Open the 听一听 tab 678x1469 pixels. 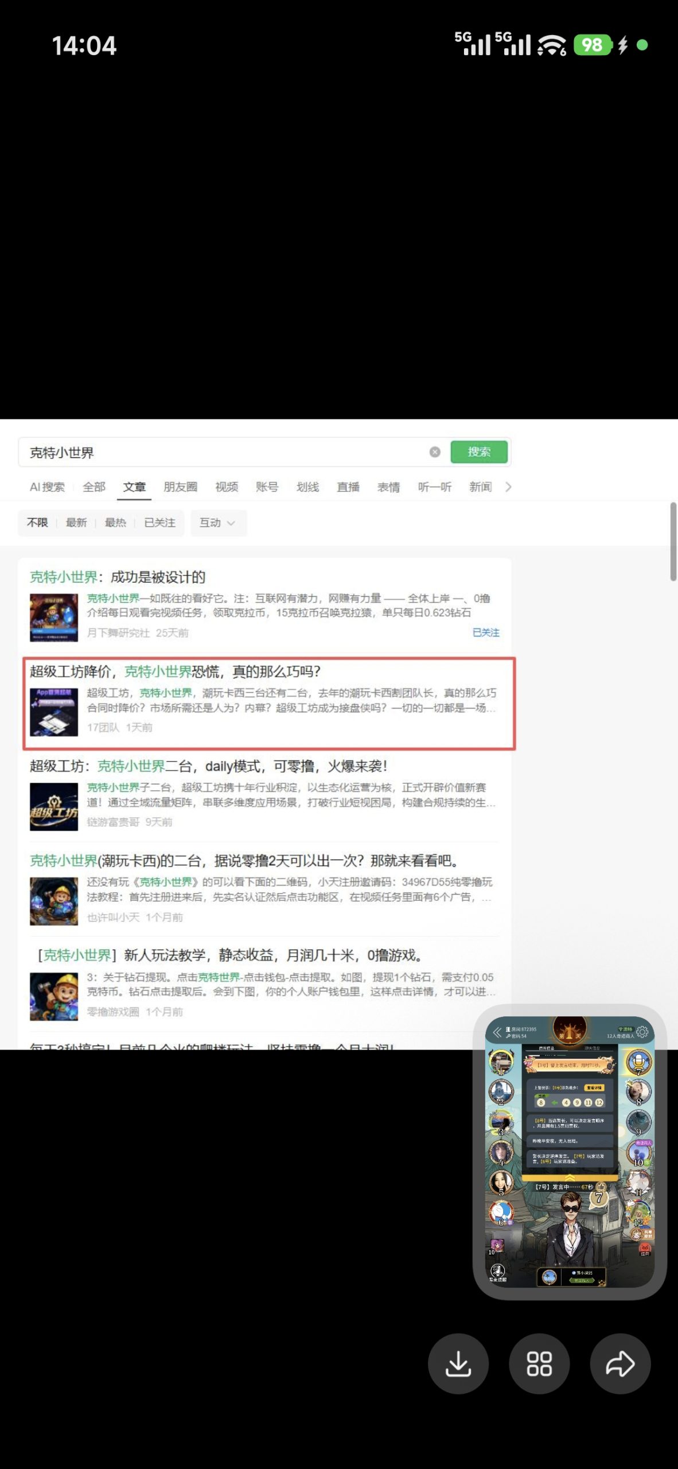pyautogui.click(x=435, y=487)
